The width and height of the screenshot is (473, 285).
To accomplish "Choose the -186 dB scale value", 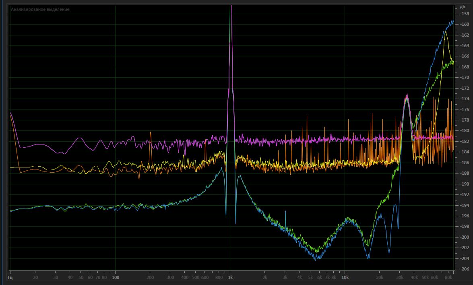I will coord(464,163).
